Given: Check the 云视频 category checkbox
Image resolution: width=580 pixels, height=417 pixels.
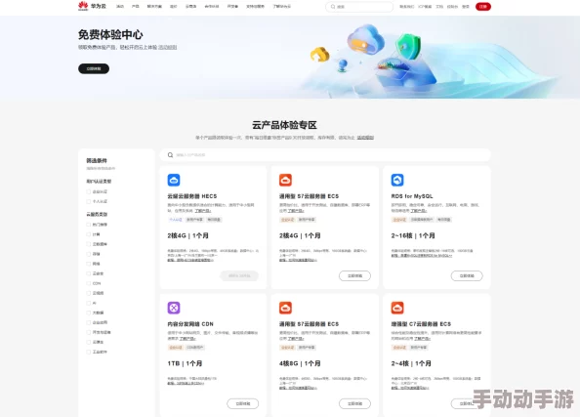Looking at the screenshot, I should coord(89,293).
